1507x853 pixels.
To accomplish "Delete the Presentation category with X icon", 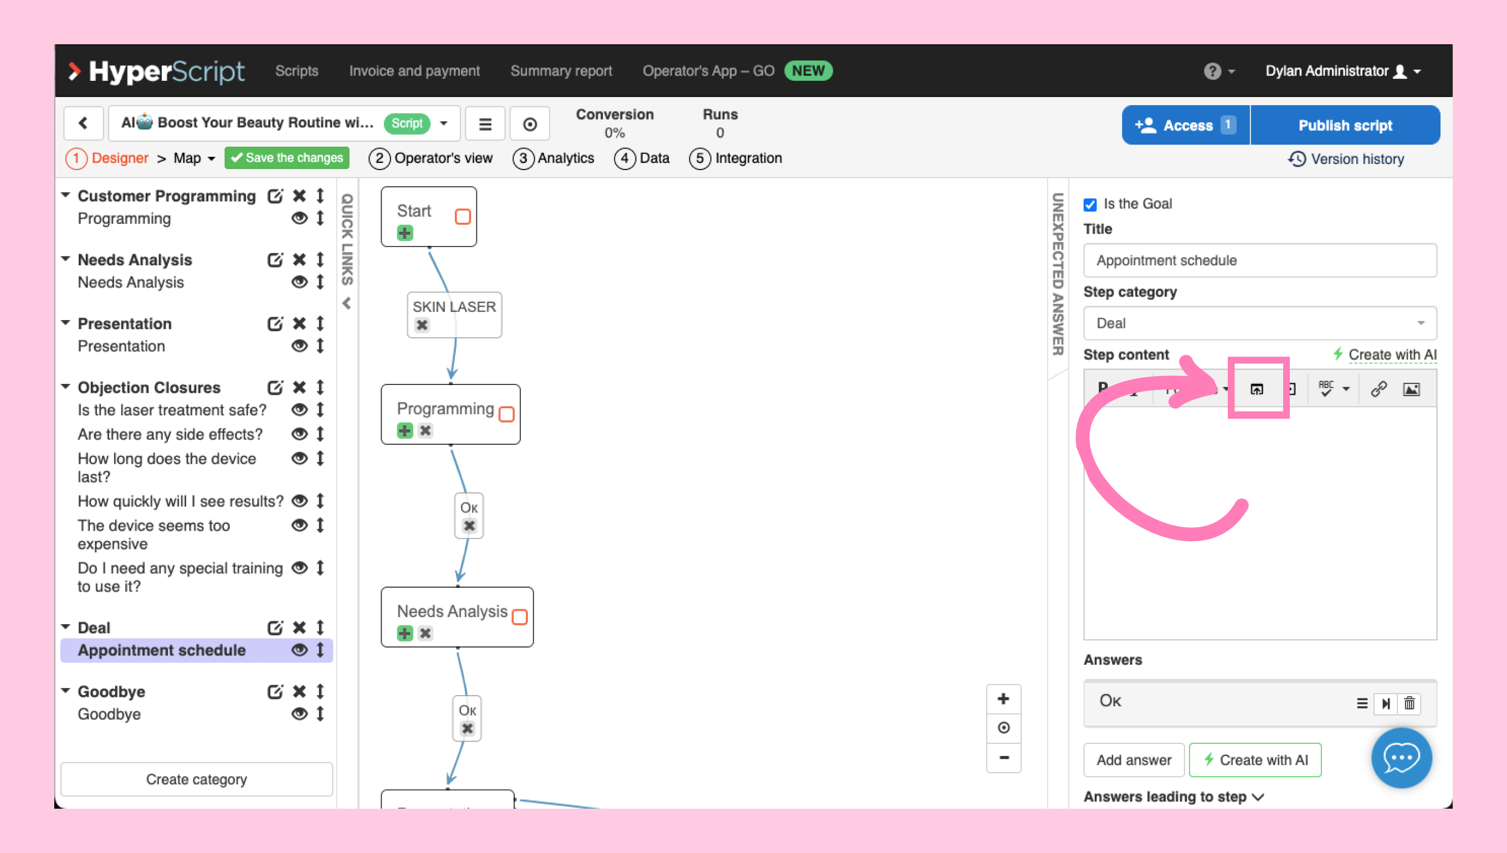I will (299, 323).
